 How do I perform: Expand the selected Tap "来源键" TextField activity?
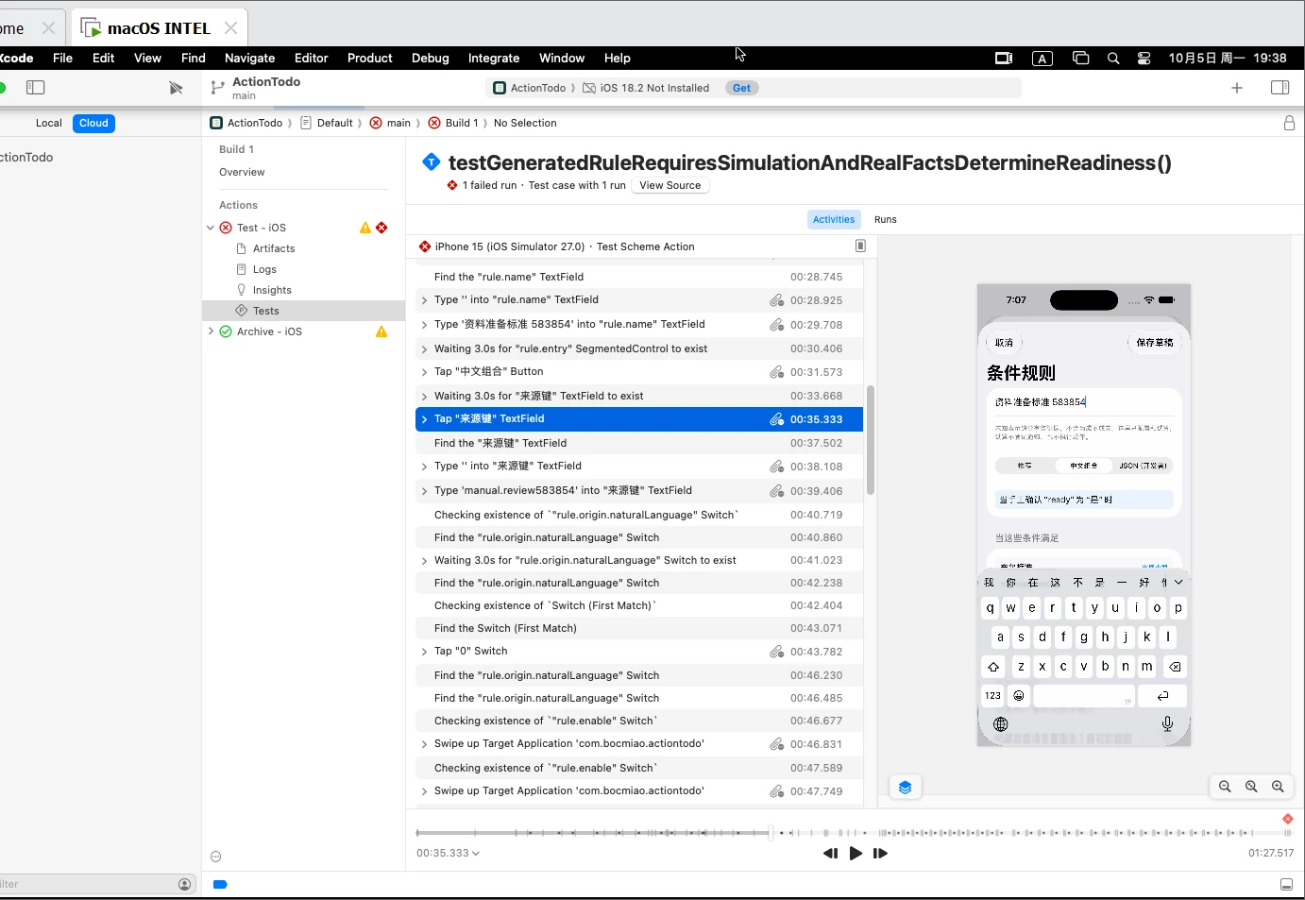424,419
